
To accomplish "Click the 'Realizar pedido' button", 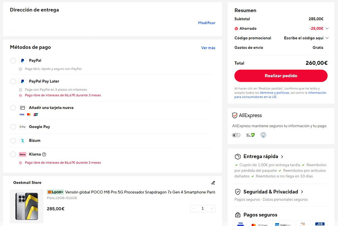I will [281, 76].
